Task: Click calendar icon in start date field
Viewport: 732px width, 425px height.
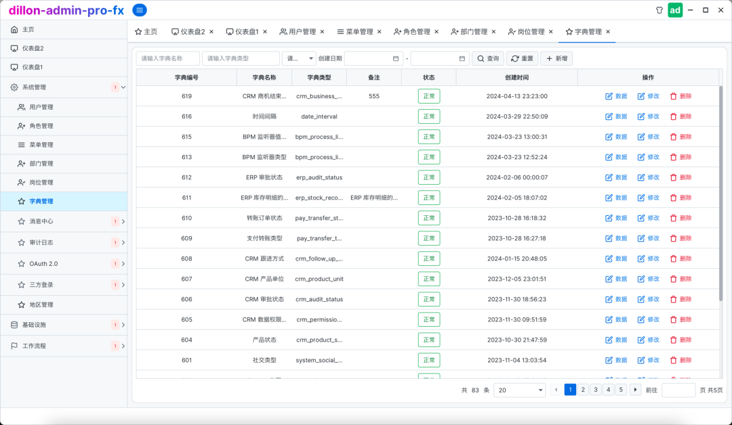Action: click(396, 59)
